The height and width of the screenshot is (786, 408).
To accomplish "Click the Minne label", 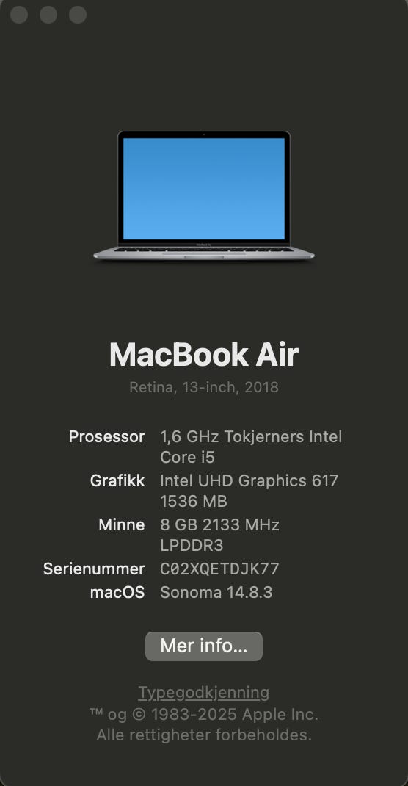I will tap(122, 524).
